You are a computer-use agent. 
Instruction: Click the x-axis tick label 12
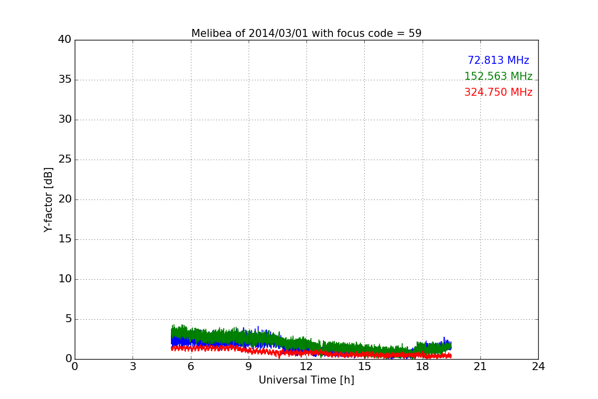click(x=306, y=367)
